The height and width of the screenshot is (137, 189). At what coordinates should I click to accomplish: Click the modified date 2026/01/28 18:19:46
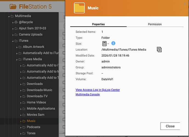(115, 55)
